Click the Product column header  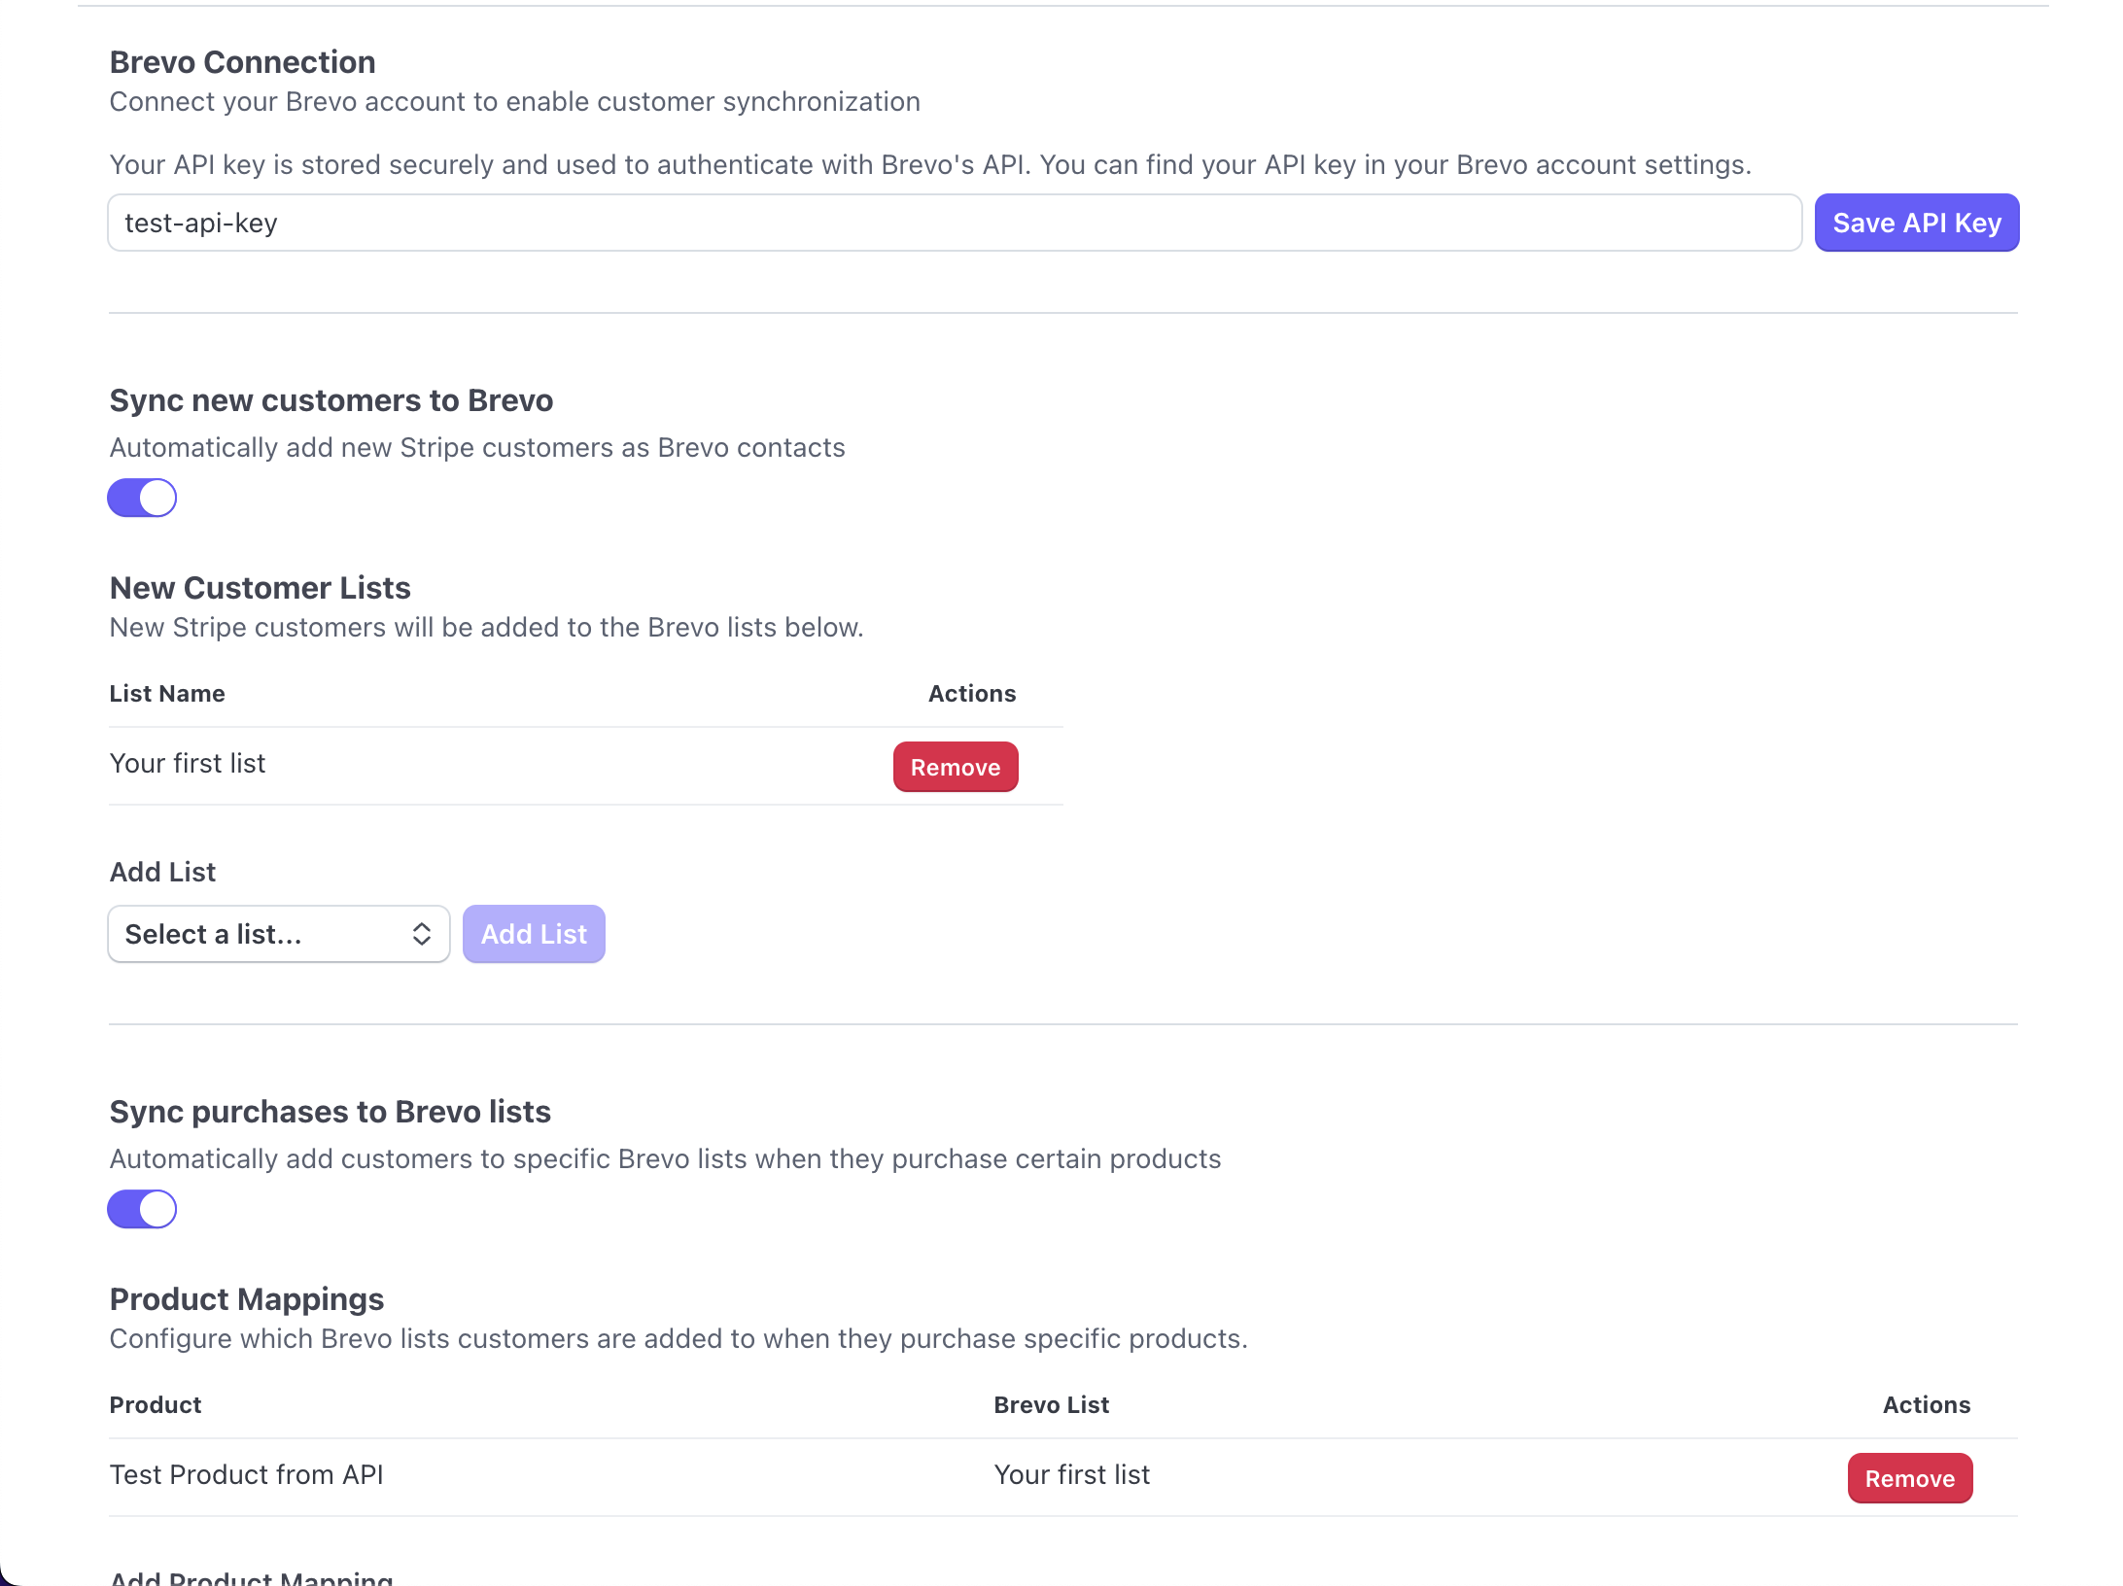[156, 1405]
